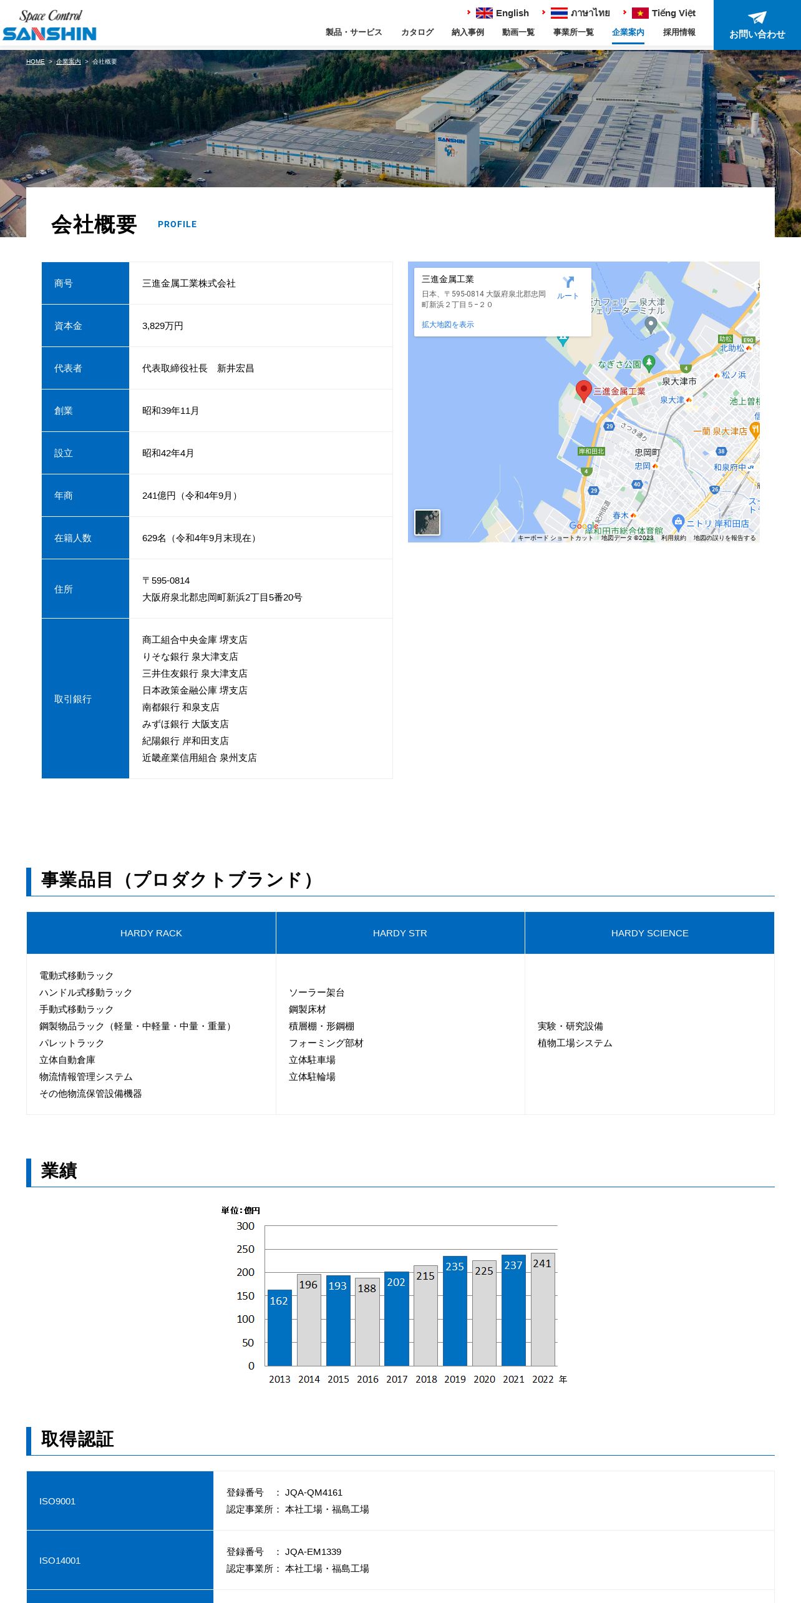Click 629名 employee count text
This screenshot has height=1603, width=801.
click(x=201, y=538)
